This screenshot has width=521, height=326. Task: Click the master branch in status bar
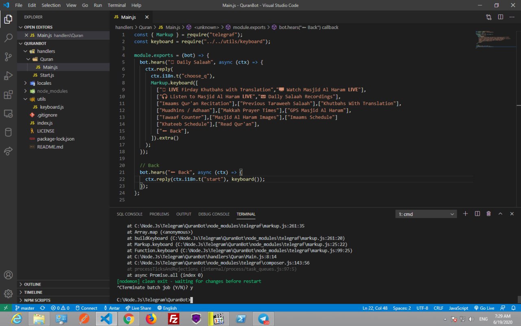[24, 308]
